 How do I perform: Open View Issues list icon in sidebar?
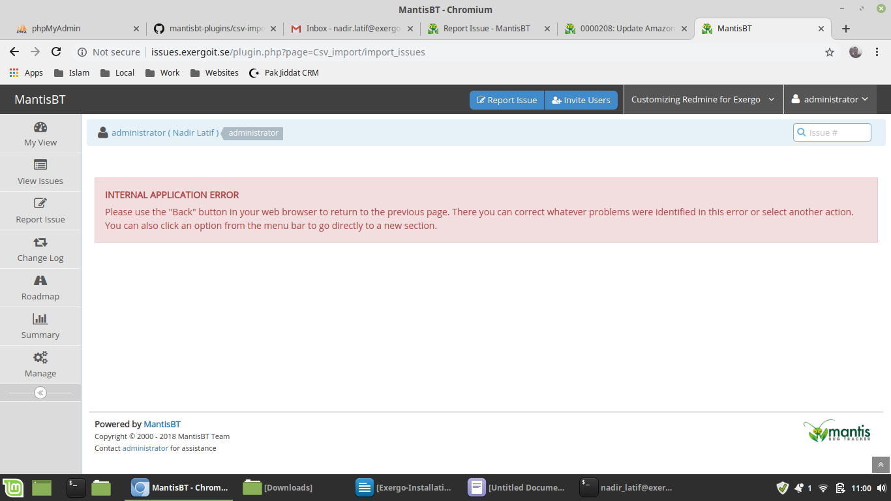[40, 165]
